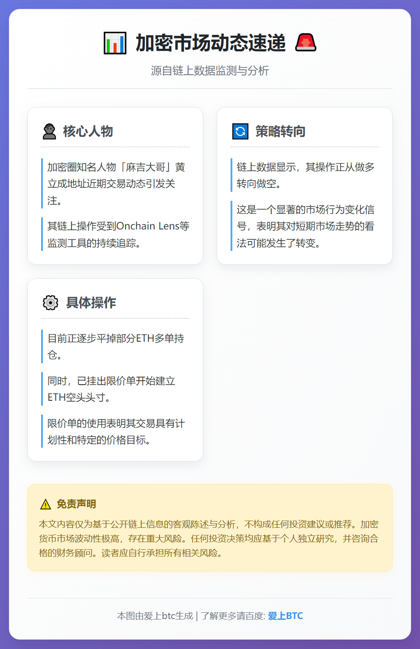Open the 爱上BTC link in the footer
420x649 pixels.
(286, 616)
